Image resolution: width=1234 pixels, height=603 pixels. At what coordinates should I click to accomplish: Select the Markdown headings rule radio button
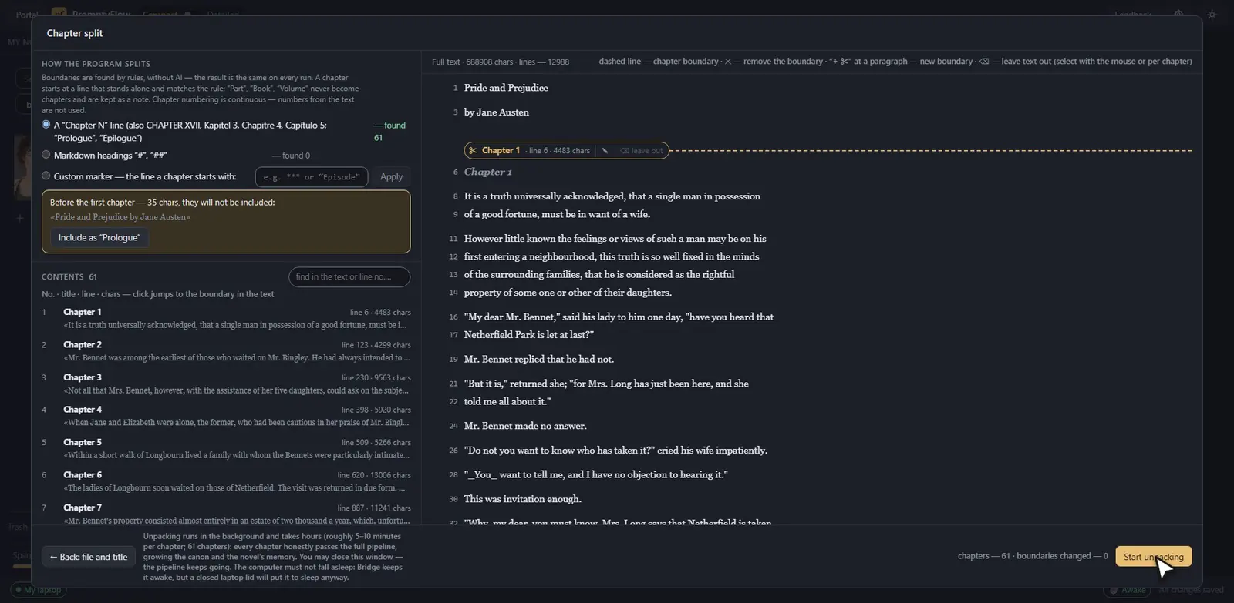tap(46, 155)
